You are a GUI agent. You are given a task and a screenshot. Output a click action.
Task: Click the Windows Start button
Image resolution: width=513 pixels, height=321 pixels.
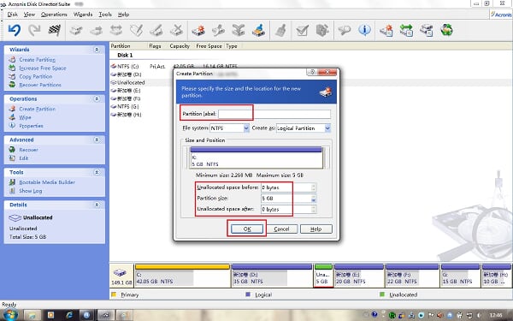pyautogui.click(x=10, y=315)
